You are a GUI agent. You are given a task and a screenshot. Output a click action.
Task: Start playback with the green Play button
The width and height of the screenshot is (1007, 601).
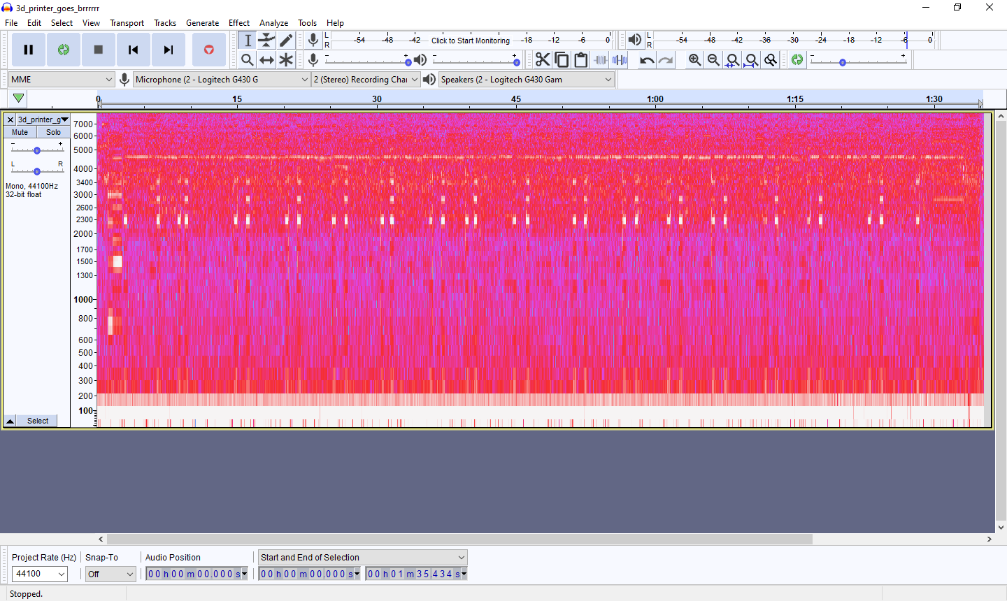64,50
